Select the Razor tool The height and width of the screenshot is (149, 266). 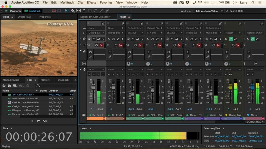coord(73,11)
